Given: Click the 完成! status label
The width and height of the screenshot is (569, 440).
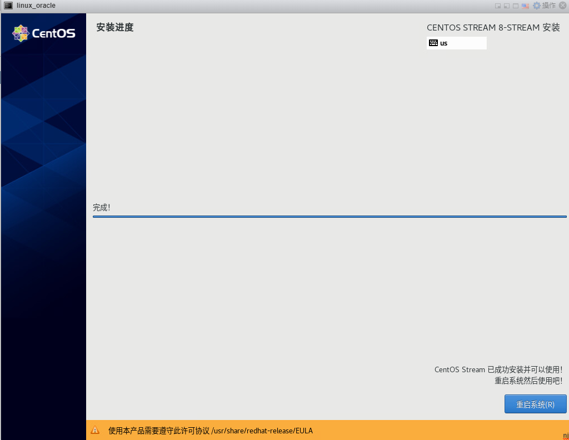Looking at the screenshot, I should click(102, 207).
